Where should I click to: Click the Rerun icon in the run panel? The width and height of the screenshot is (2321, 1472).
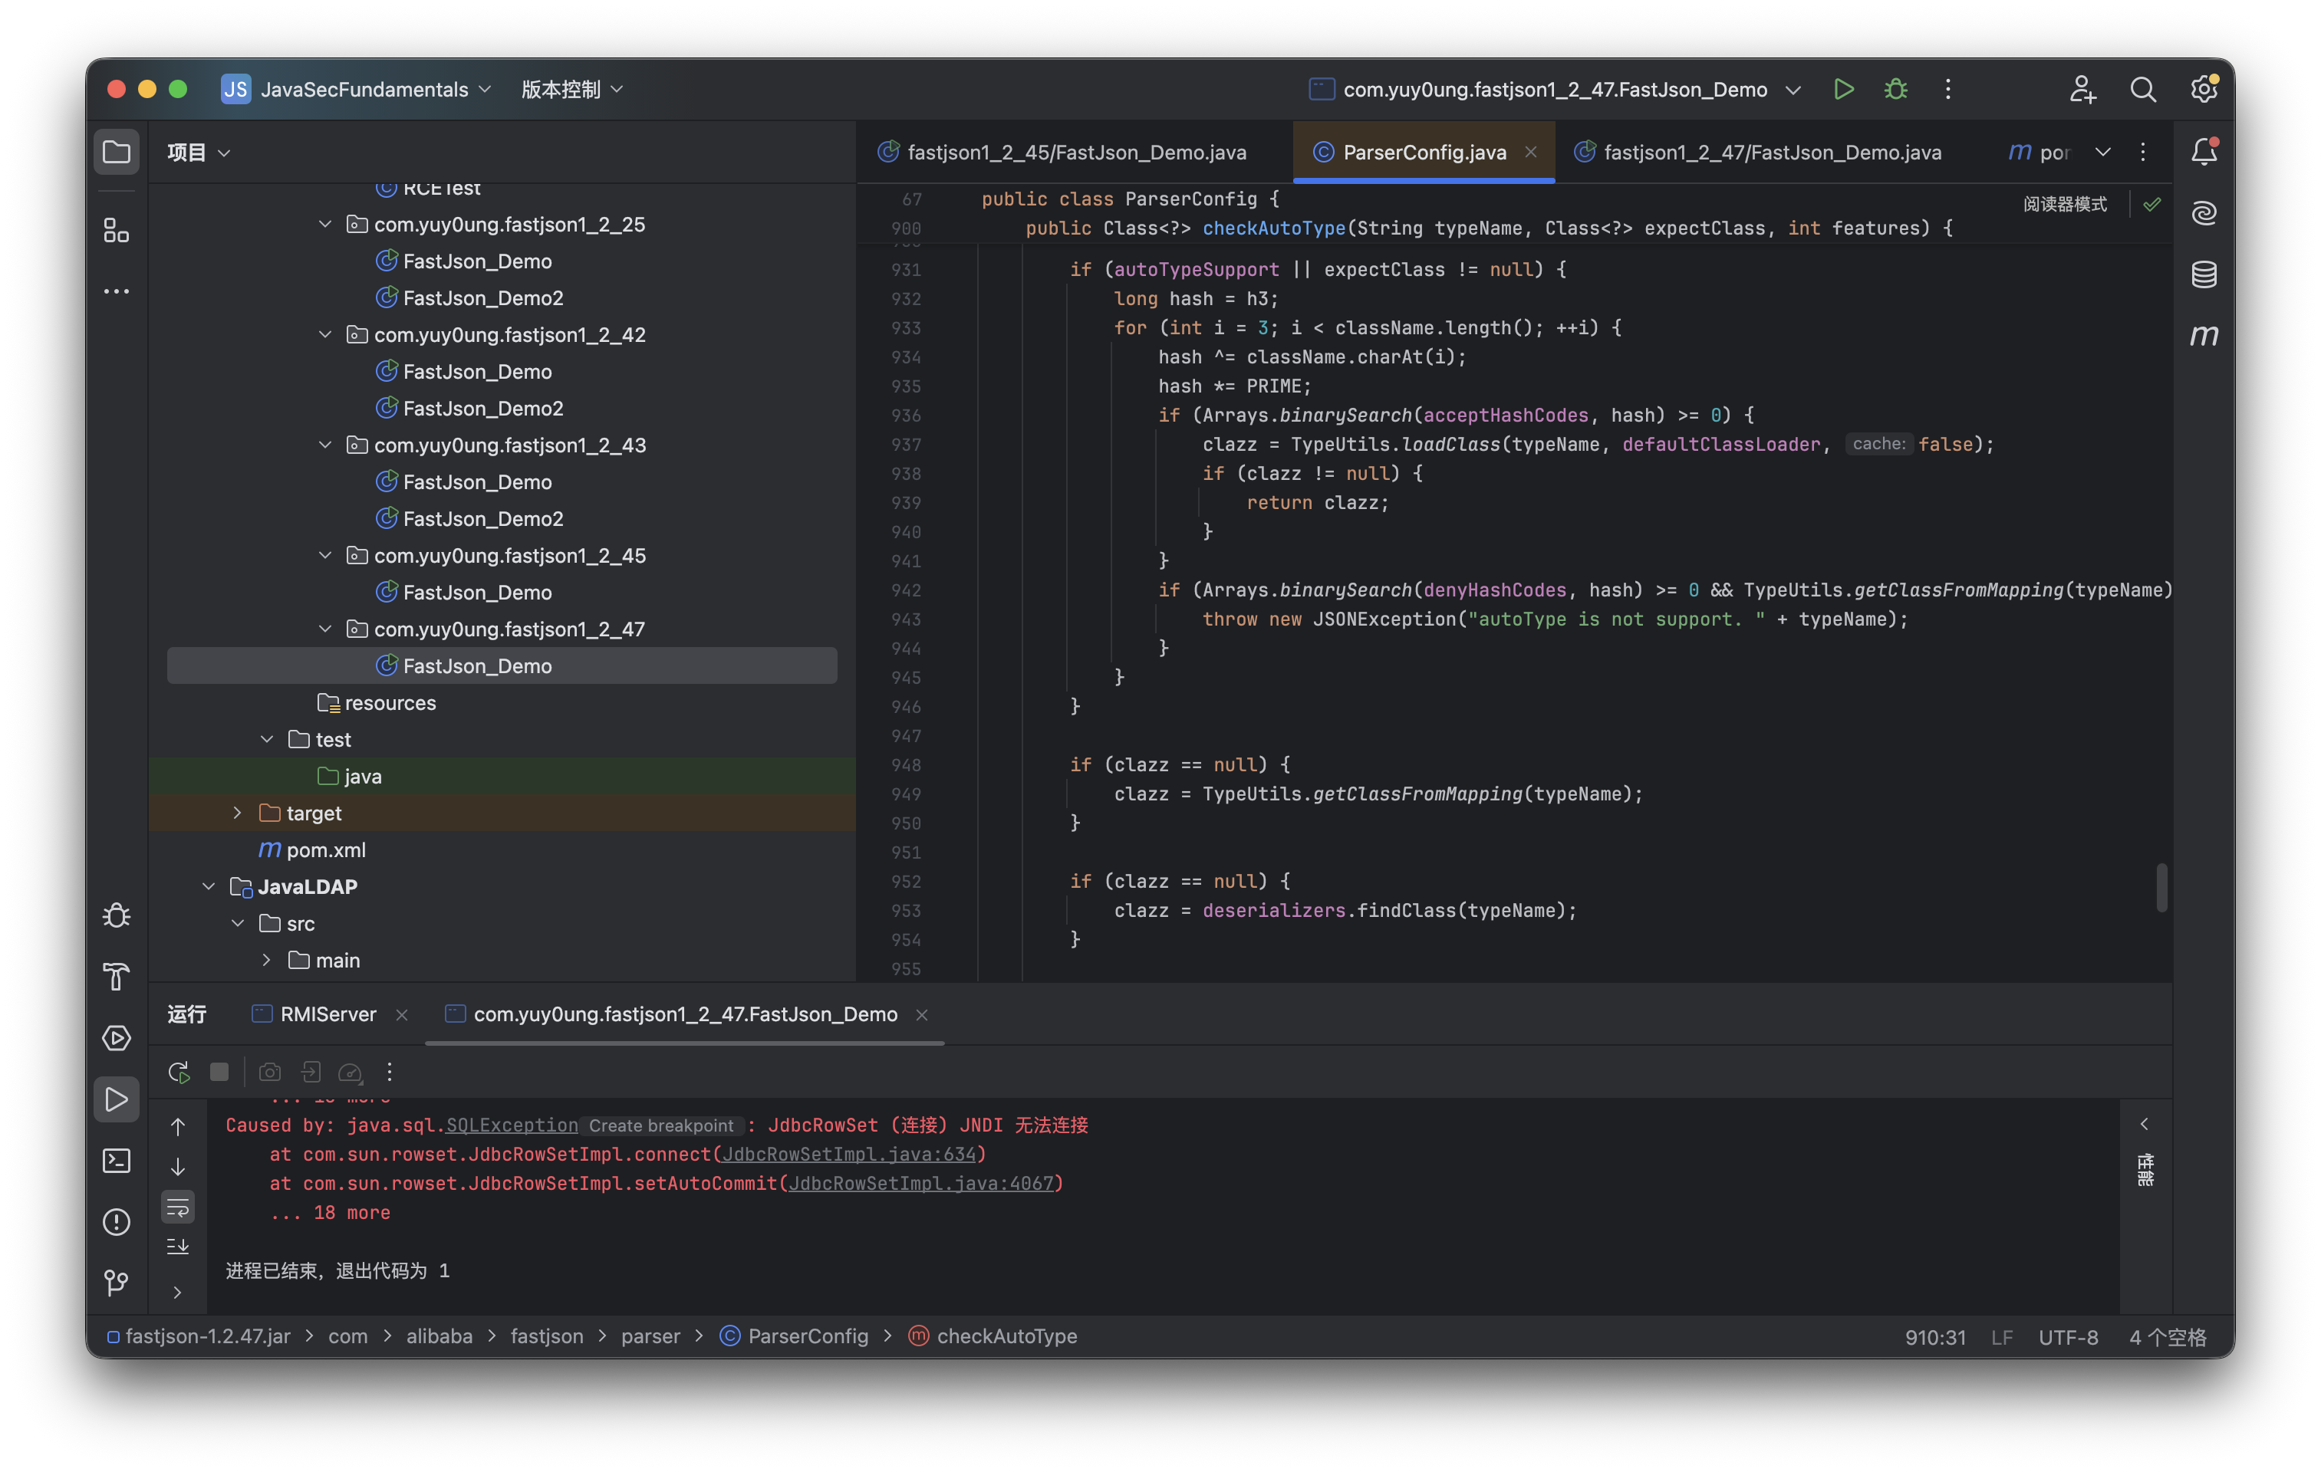(178, 1073)
